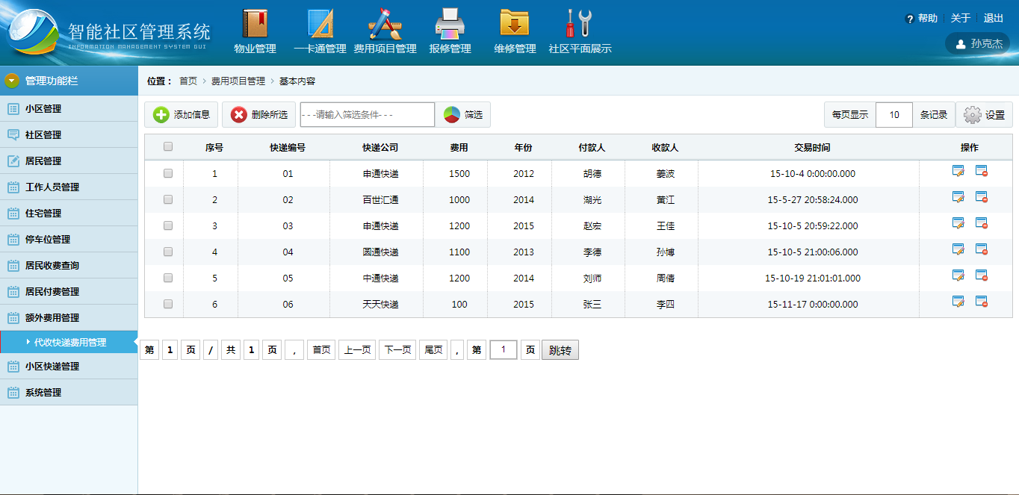1019x495 pixels.
Task: Click the delete icon for row 张三
Action: 982,302
